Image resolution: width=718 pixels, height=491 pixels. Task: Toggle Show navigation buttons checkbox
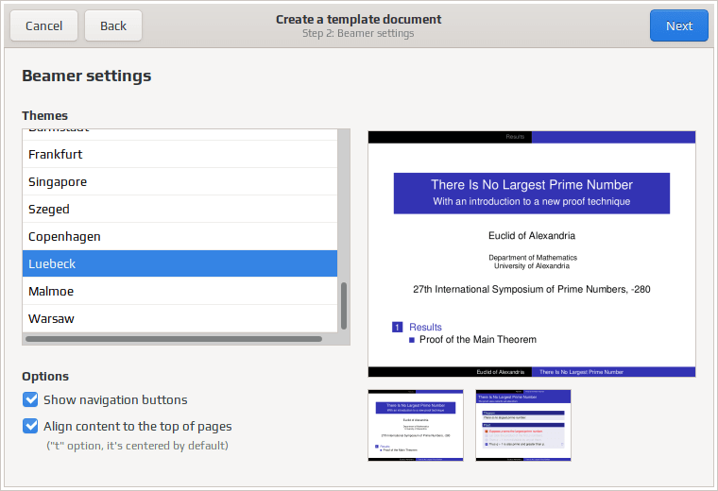coord(30,399)
